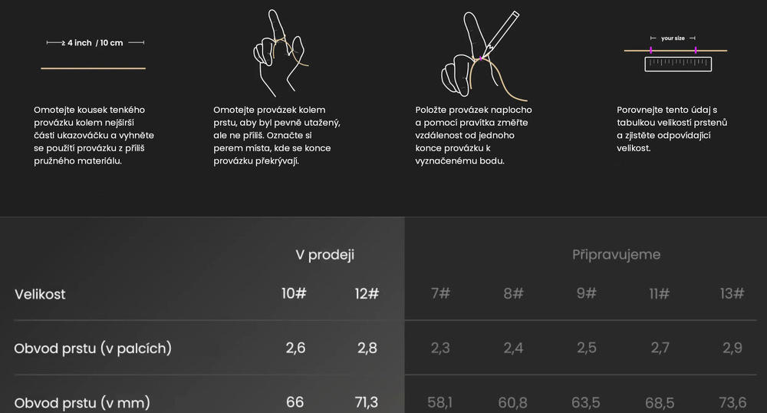767x413 pixels.
Task: Choose ring size 12#
Action: 367,294
